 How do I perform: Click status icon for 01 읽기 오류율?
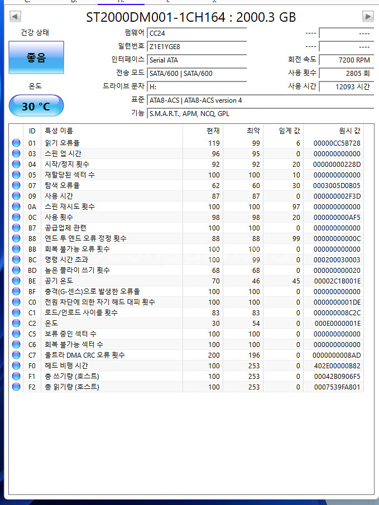tap(16, 143)
